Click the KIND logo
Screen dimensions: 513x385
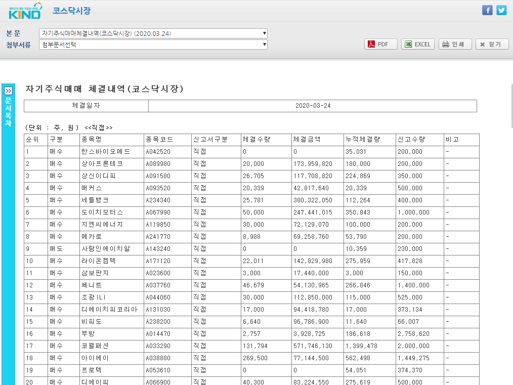pos(25,11)
